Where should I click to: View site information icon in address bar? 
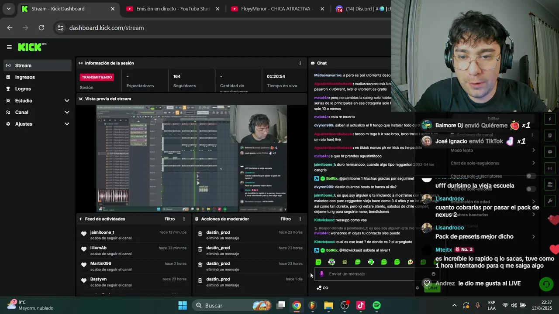point(60,27)
